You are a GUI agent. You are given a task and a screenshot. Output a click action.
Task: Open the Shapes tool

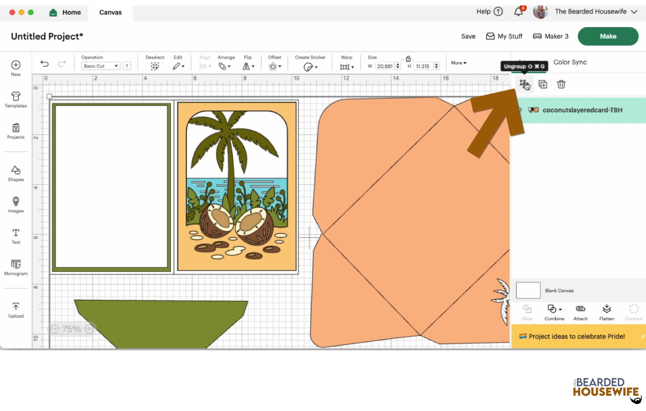(16, 173)
